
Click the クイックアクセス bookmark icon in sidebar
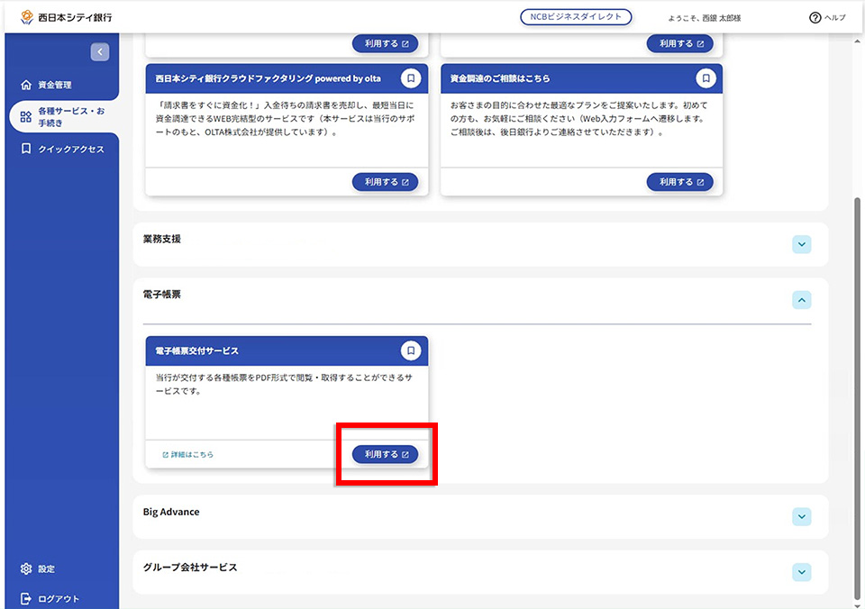(26, 149)
